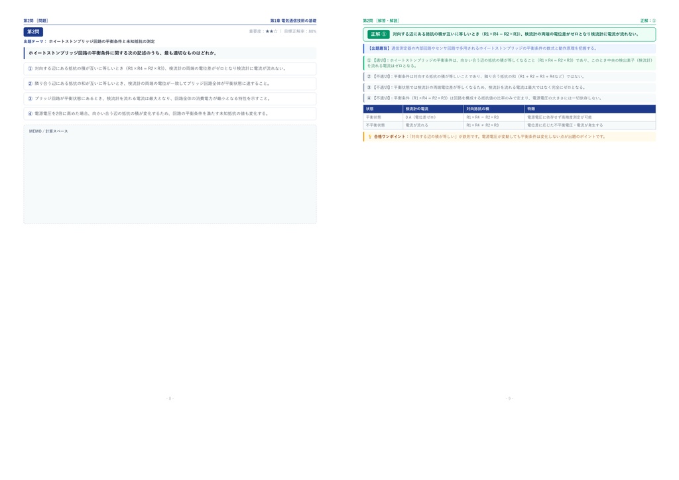Click the blue 第2問 badge
This screenshot has width=679, height=480.
[33, 32]
